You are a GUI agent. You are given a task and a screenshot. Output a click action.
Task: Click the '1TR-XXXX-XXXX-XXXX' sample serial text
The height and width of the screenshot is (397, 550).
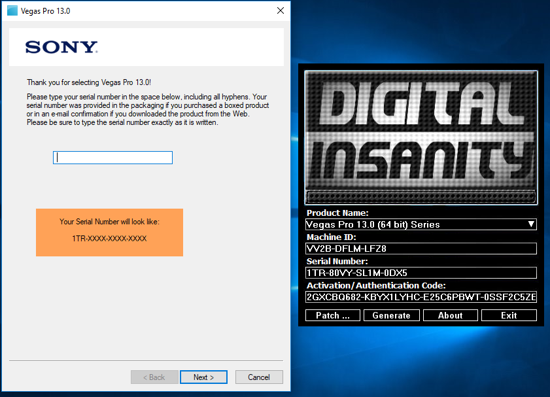tap(109, 239)
